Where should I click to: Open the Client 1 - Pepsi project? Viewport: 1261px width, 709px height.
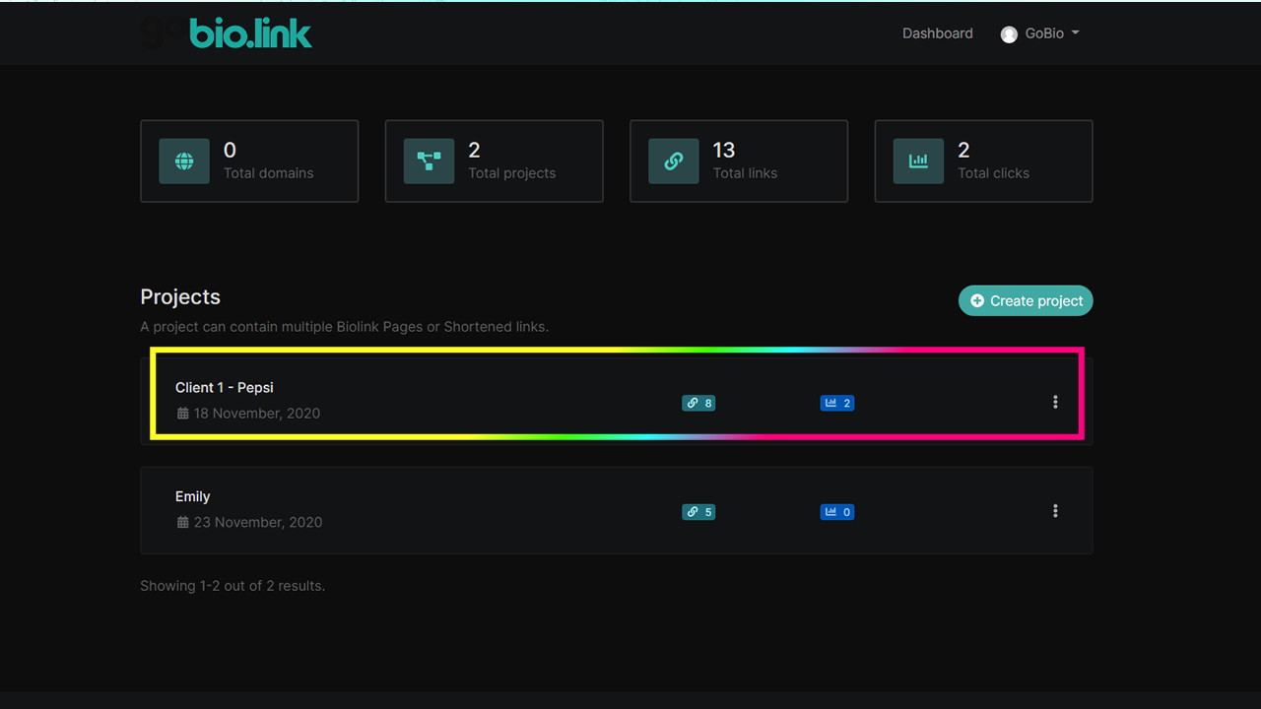coord(224,387)
